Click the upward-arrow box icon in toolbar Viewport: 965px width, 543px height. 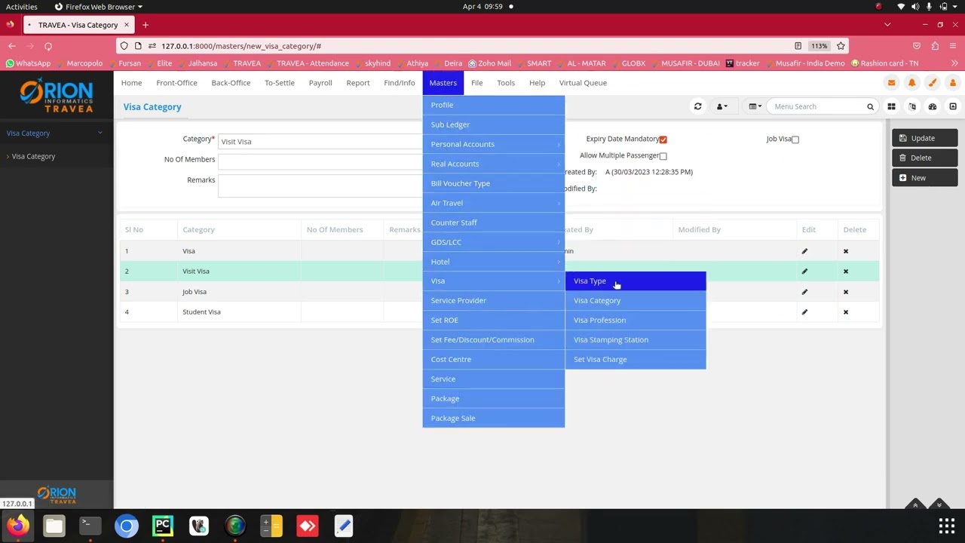[953, 106]
